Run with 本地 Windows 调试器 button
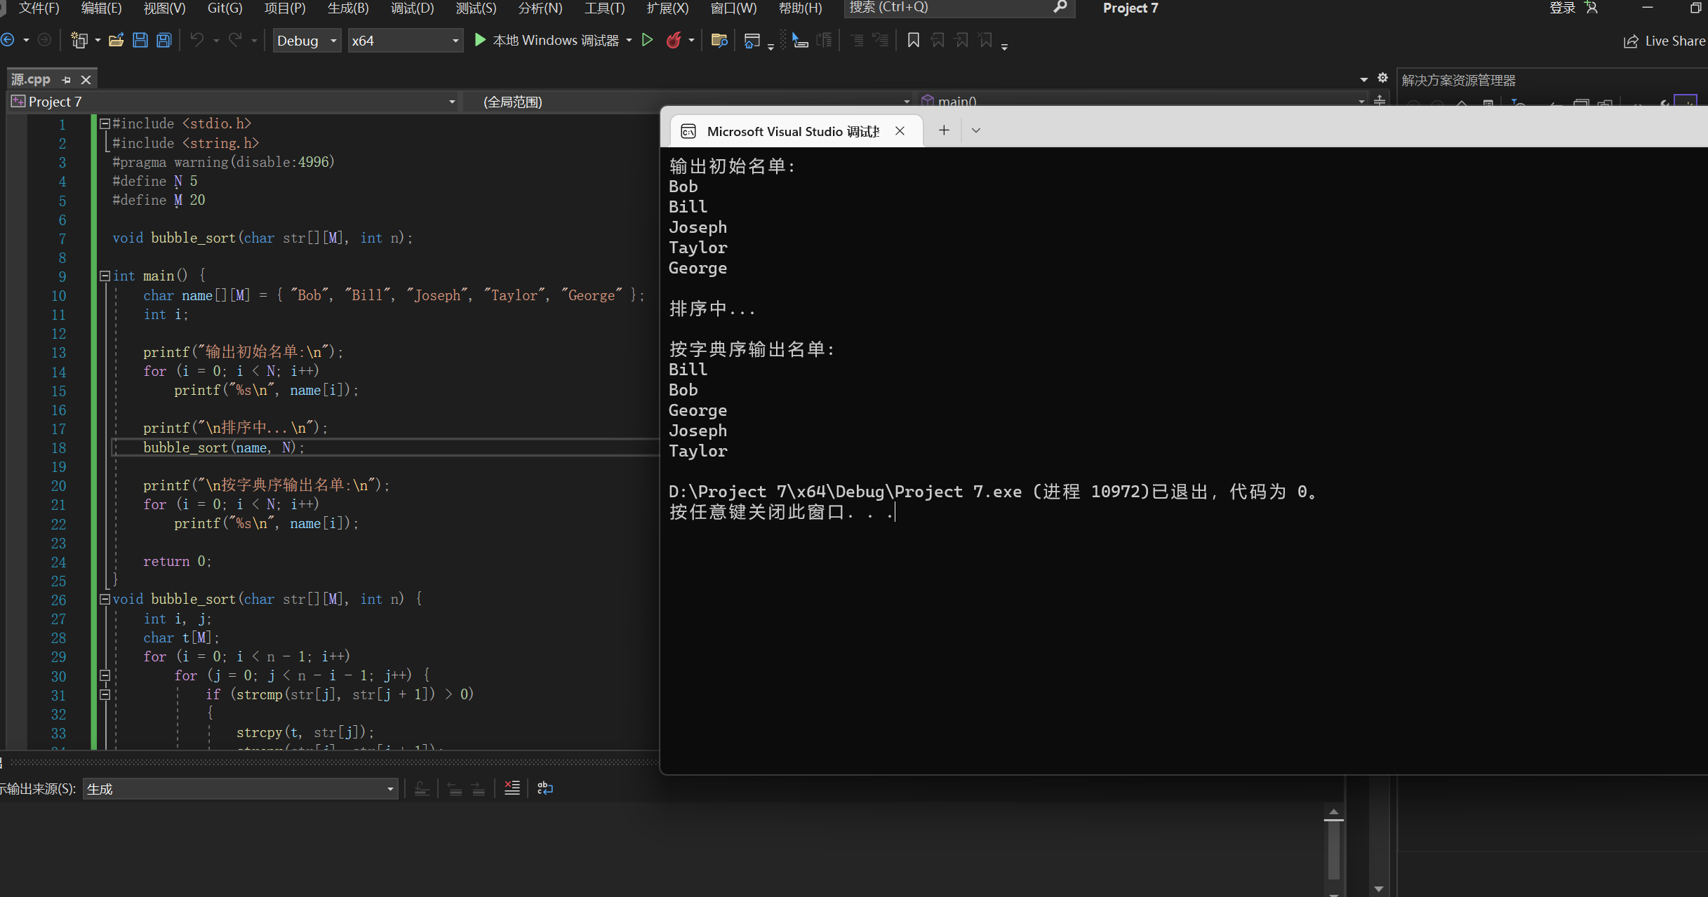This screenshot has width=1708, height=897. (x=547, y=40)
